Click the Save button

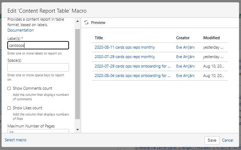click(212, 140)
